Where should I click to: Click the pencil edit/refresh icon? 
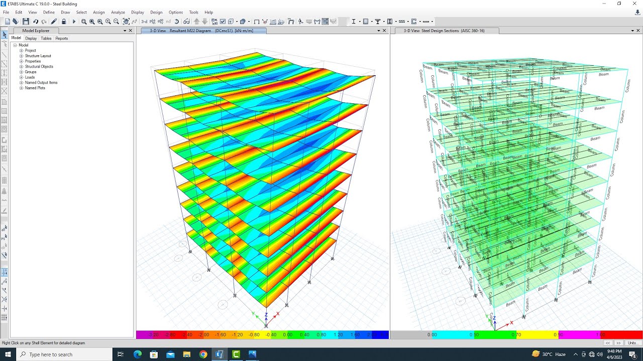54,22
